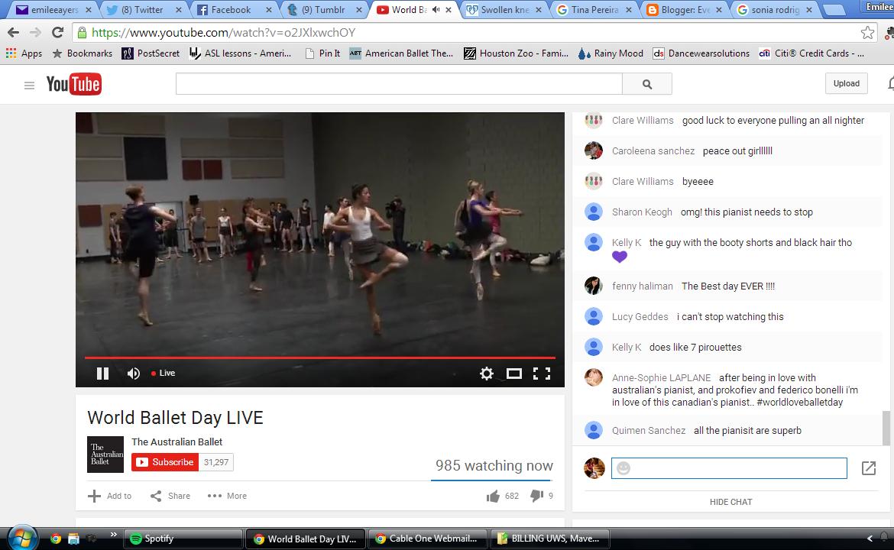Viewport: 894px width, 550px height.
Task: Subscribe to The Australian Ballet
Action: (x=165, y=462)
